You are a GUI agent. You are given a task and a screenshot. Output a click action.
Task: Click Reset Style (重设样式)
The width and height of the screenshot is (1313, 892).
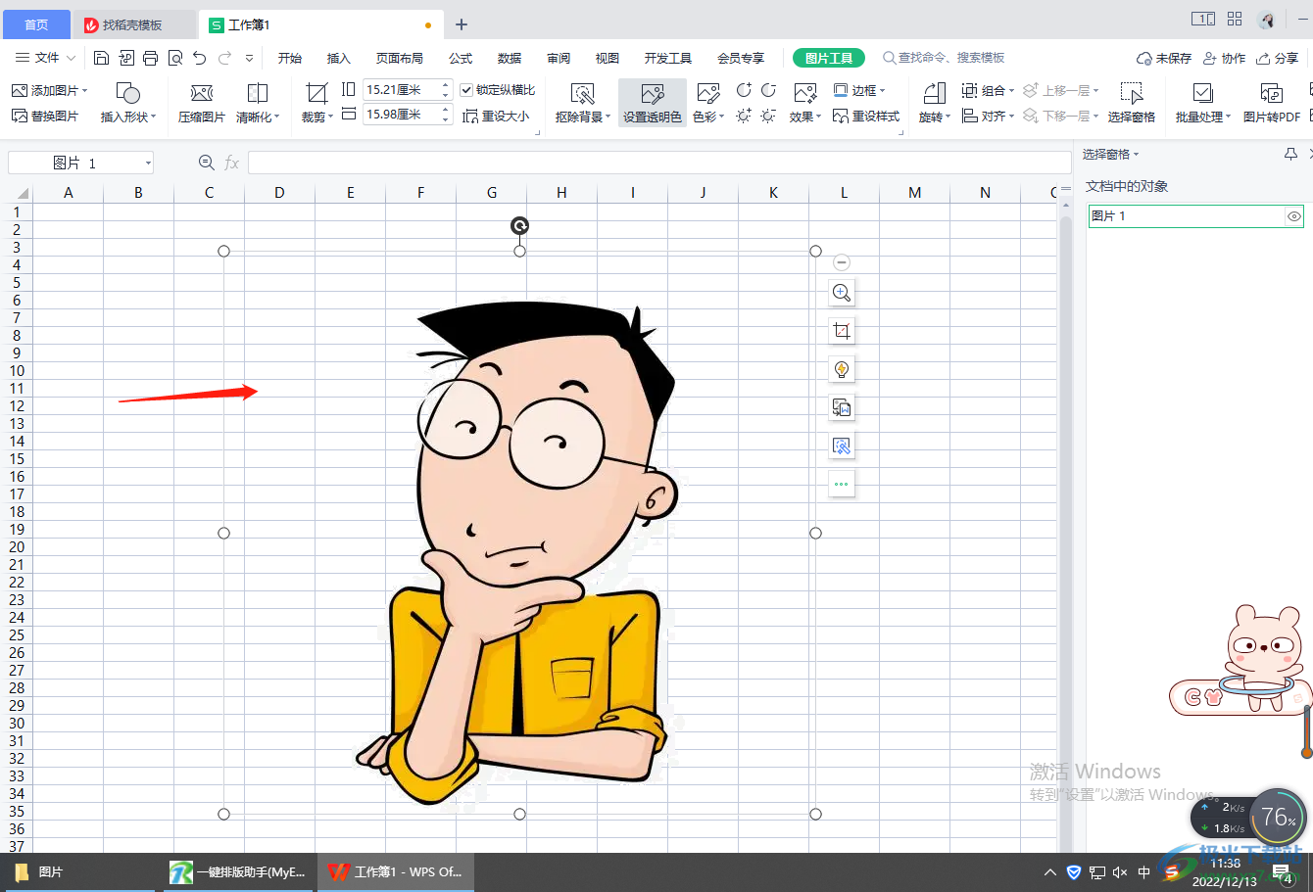(866, 116)
